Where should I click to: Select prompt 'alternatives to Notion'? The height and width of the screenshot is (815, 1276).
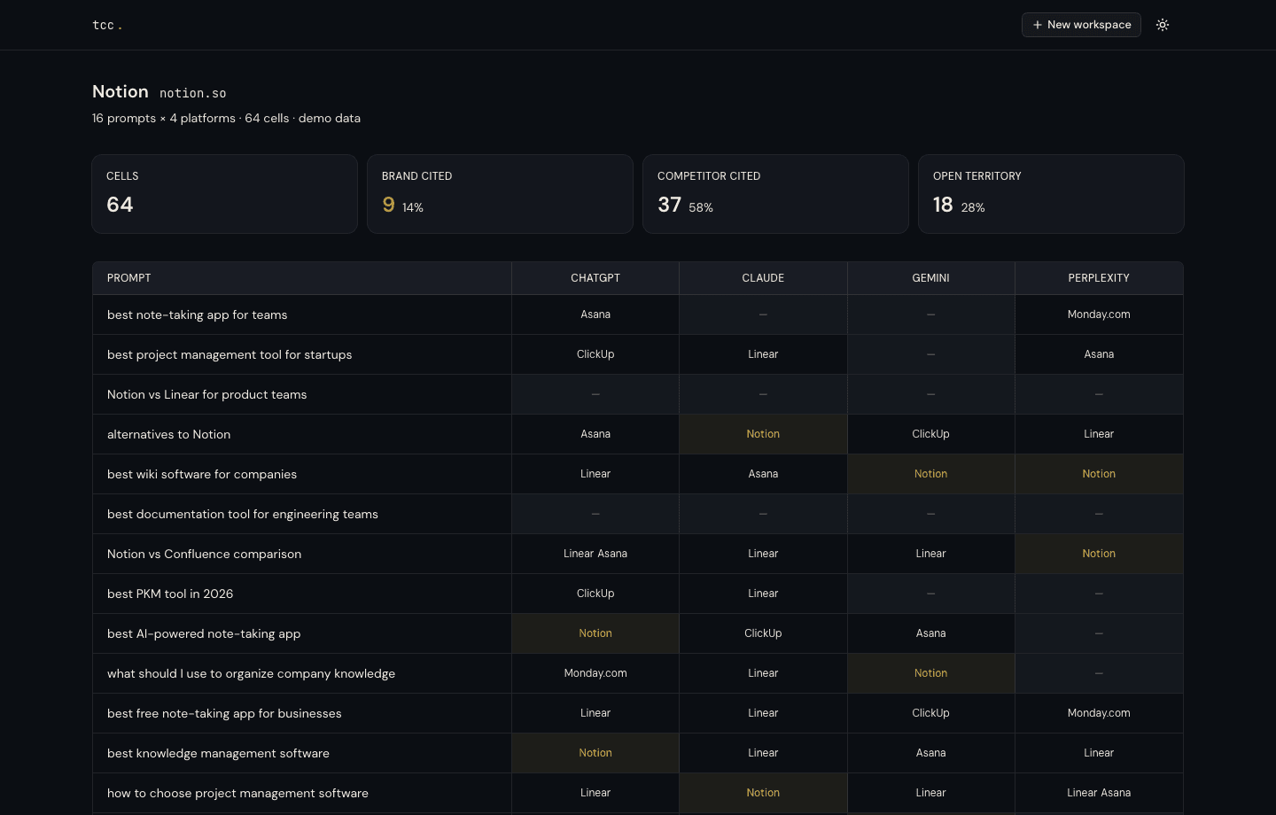tap(302, 434)
